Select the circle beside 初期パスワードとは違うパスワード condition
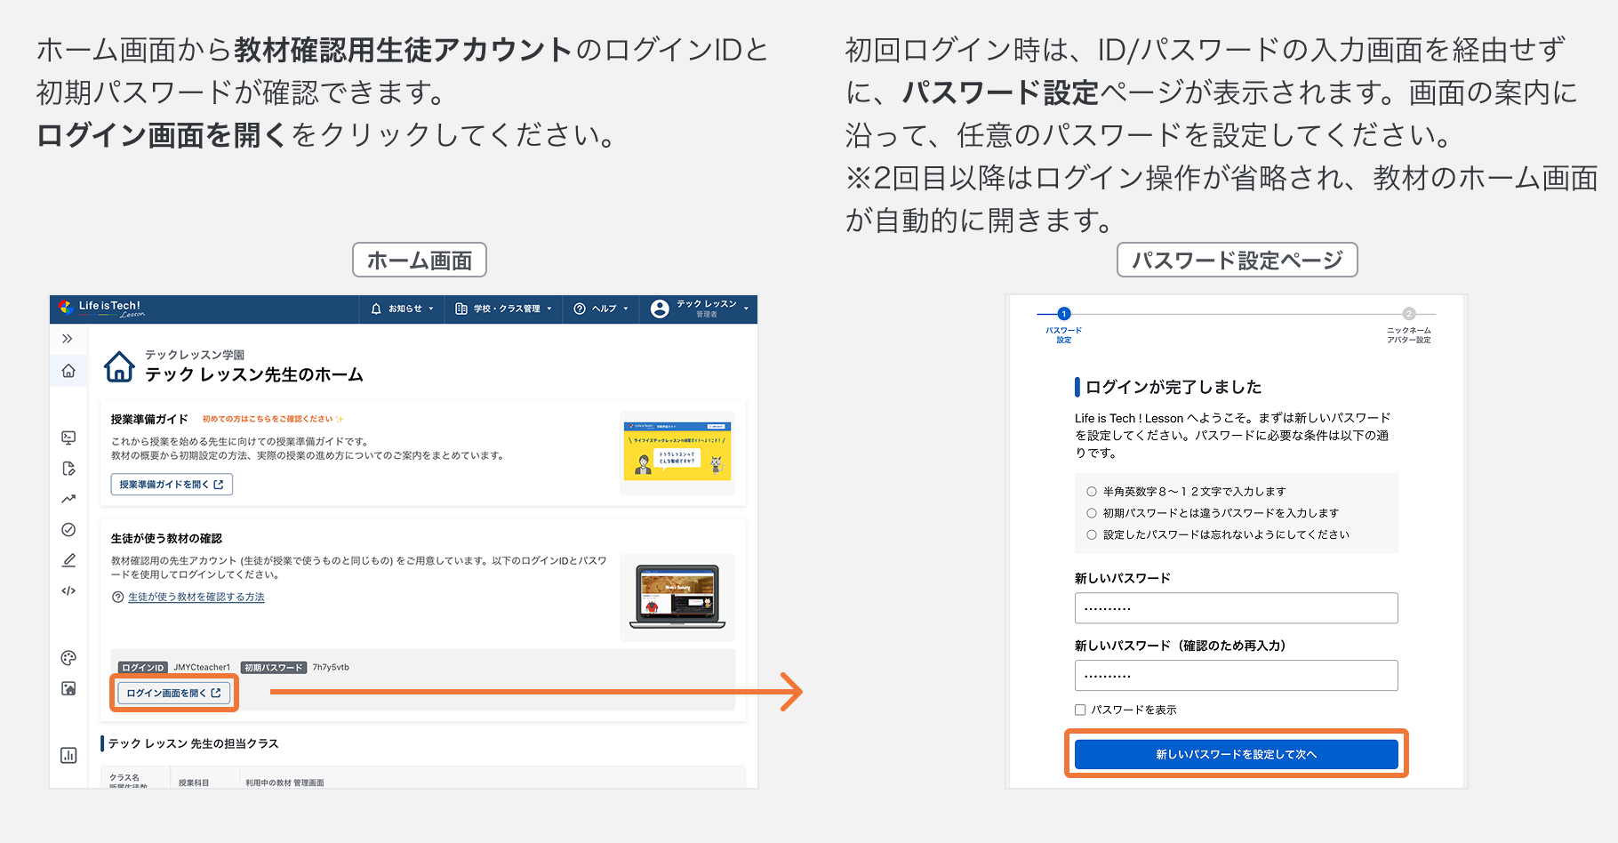Screen dimensions: 1618x843 point(1092,512)
